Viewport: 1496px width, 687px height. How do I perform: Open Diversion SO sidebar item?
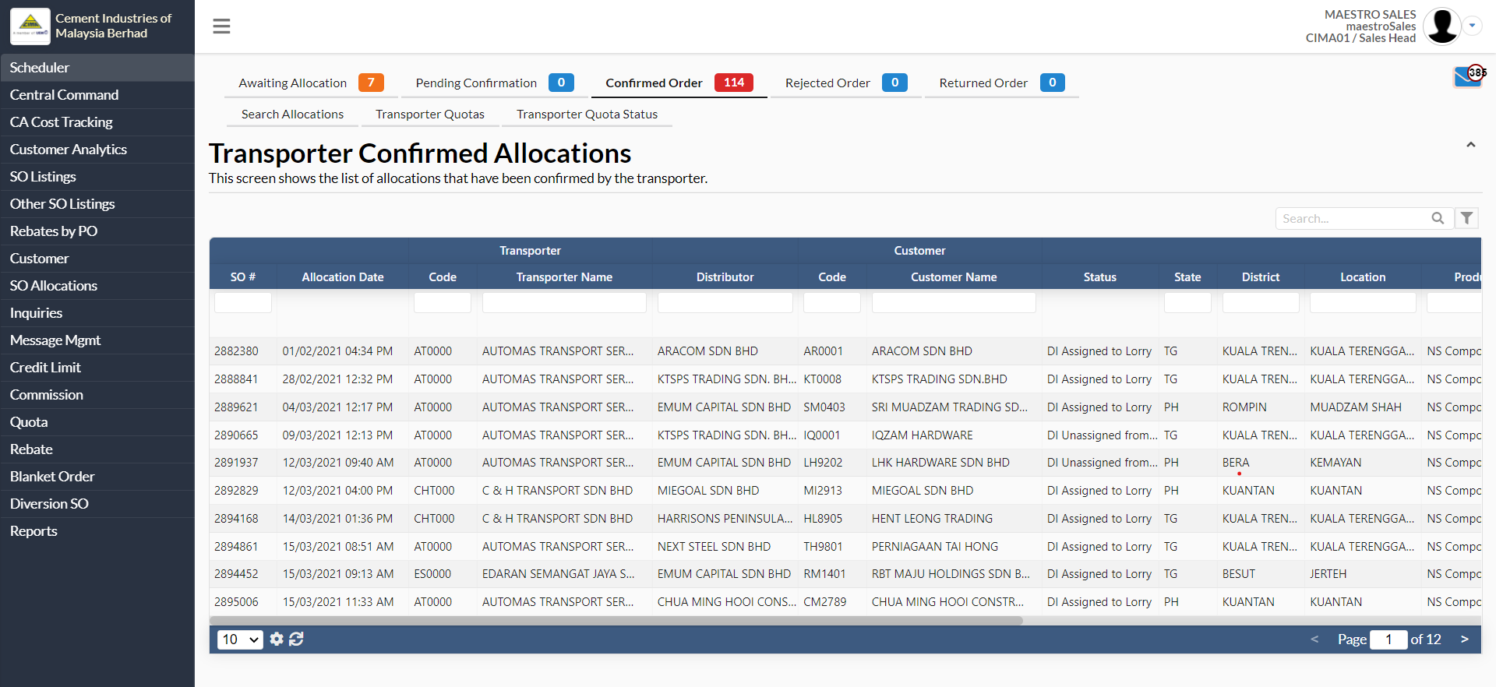(97, 504)
